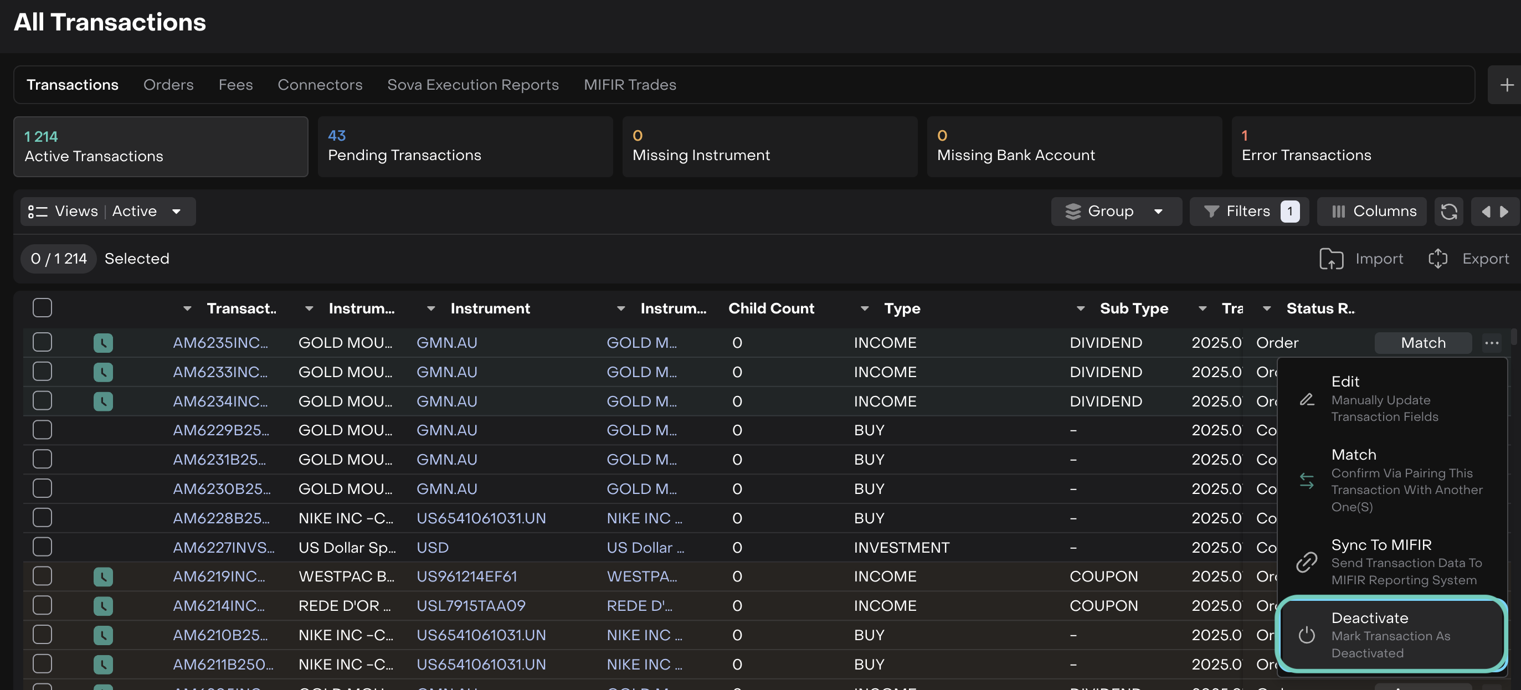Check the AM6229B25 row checkbox

[x=43, y=430]
